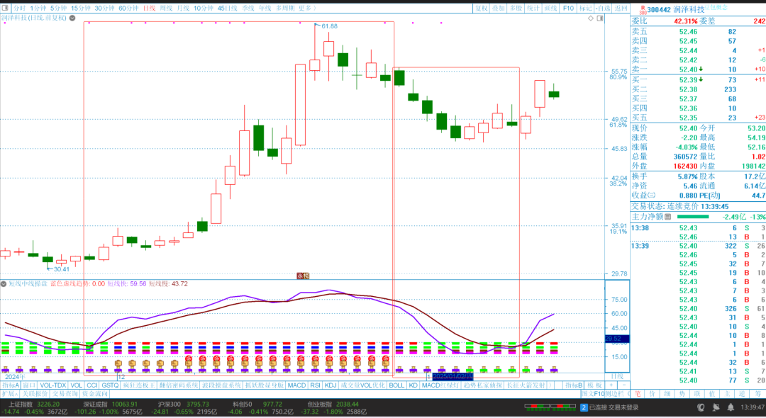
Task: Select the 笔 tick tab
Action: tap(638, 394)
